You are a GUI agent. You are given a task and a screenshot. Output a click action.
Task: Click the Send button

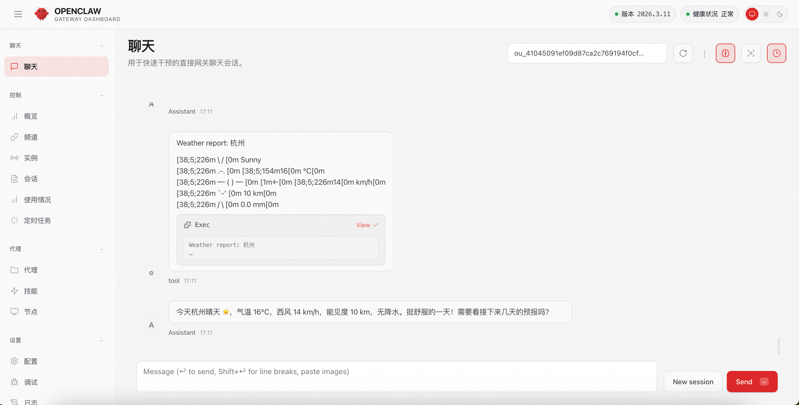click(x=752, y=382)
